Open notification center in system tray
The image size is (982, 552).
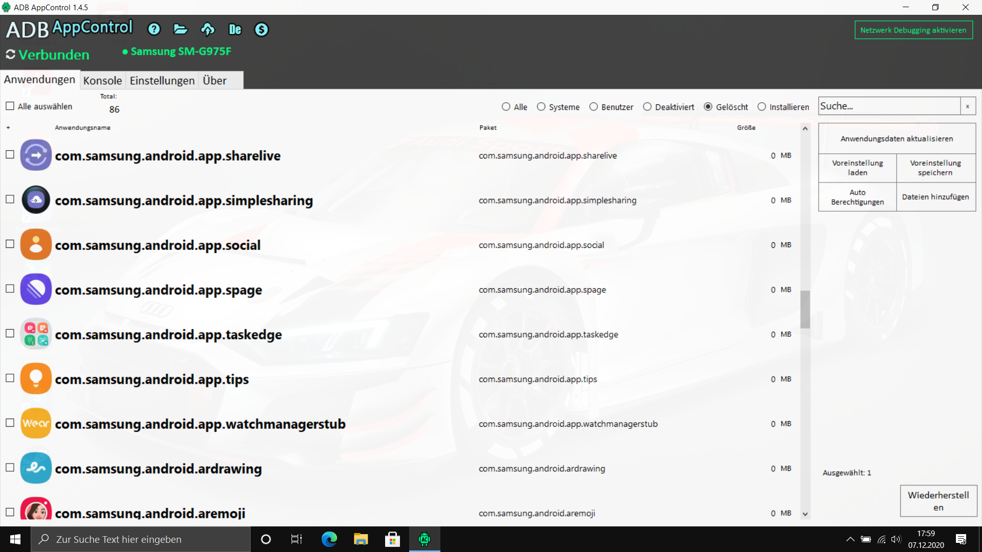pos(961,539)
